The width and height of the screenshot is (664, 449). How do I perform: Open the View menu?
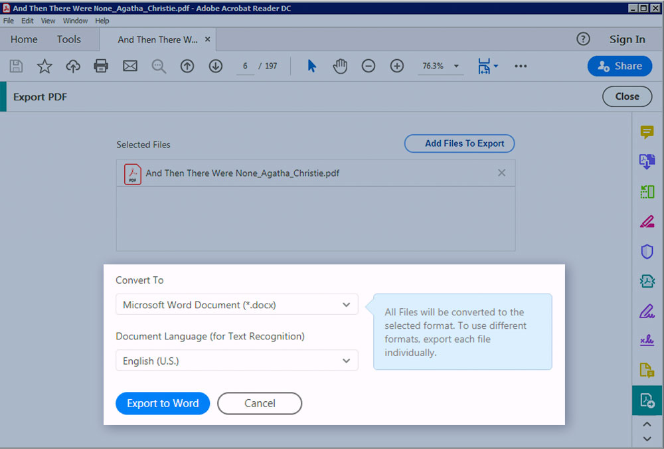coord(47,21)
